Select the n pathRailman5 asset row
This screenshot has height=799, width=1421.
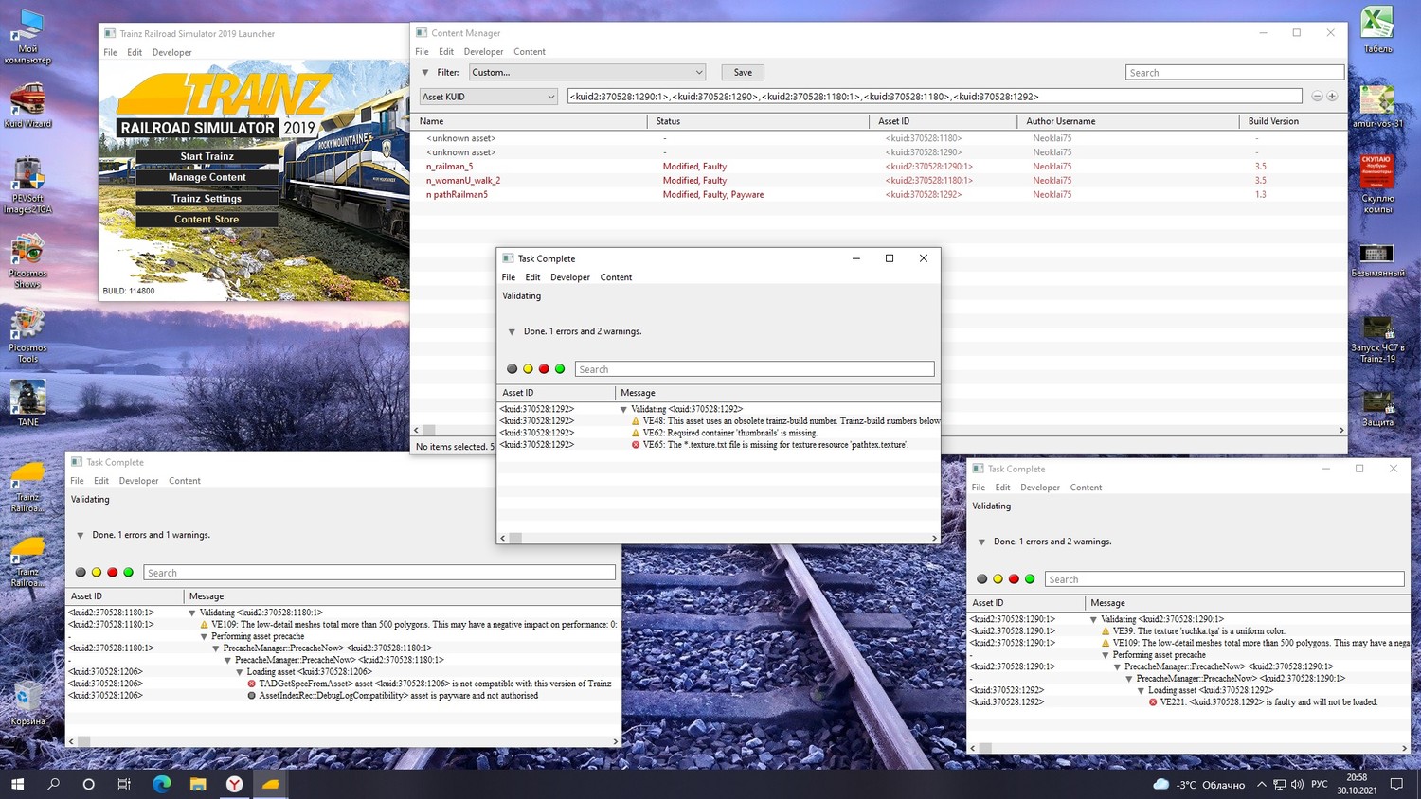(x=878, y=195)
